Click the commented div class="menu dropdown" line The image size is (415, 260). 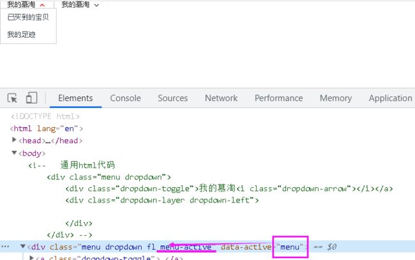pos(109,177)
